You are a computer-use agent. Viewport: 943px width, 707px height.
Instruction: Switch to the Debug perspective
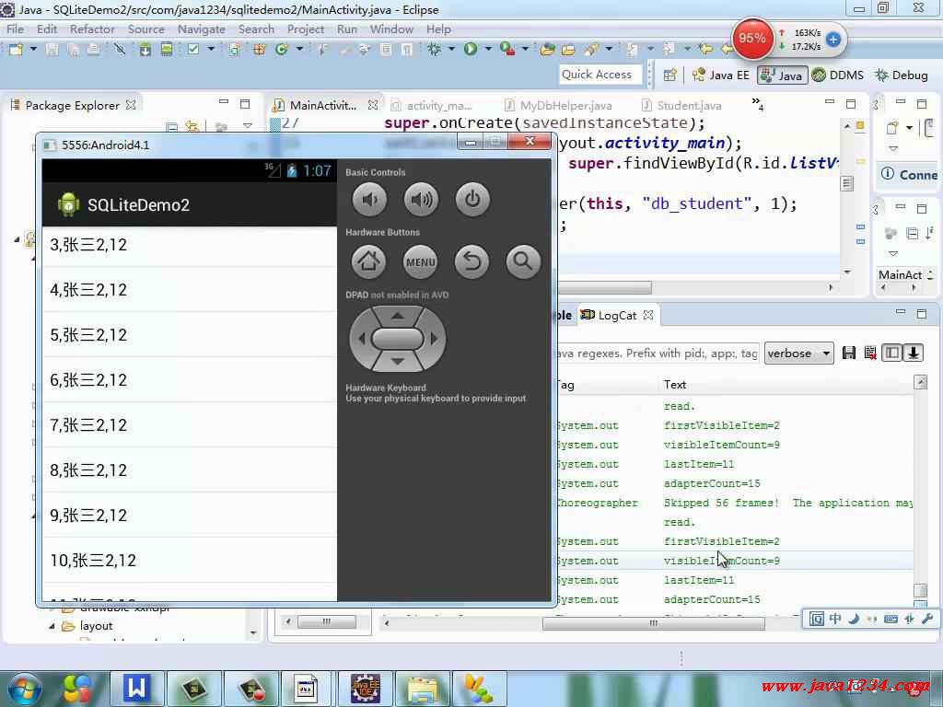click(901, 75)
